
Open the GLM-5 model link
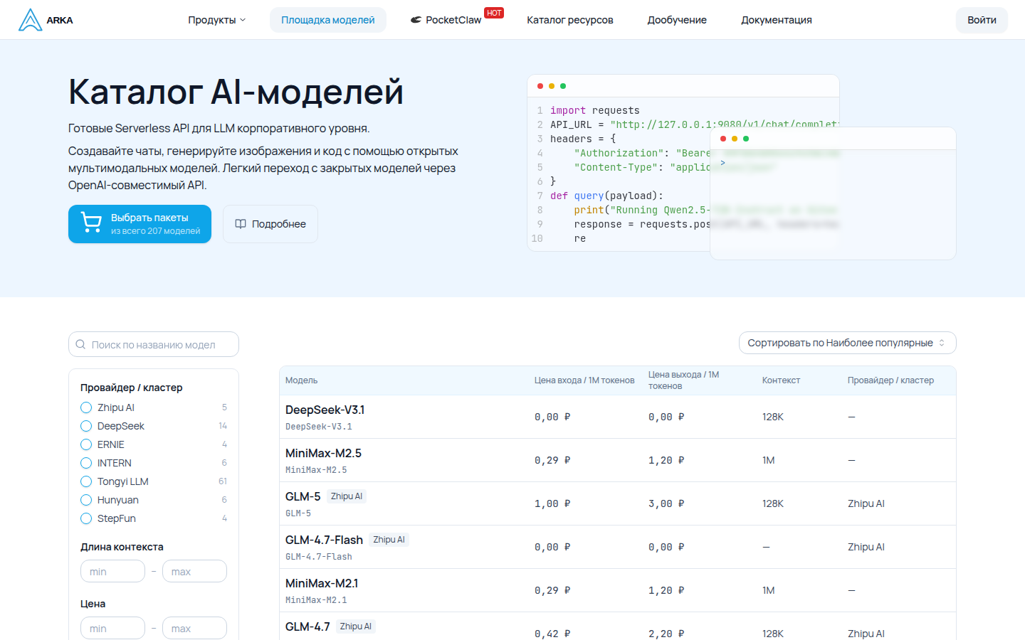[303, 496]
